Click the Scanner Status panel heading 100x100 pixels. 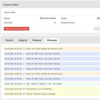point(11,5)
